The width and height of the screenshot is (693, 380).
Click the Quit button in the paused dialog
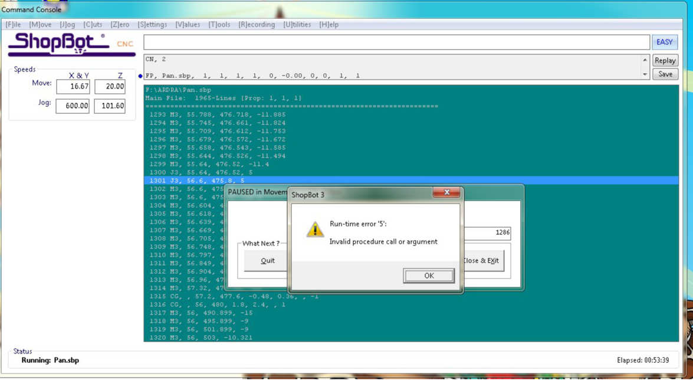click(267, 261)
